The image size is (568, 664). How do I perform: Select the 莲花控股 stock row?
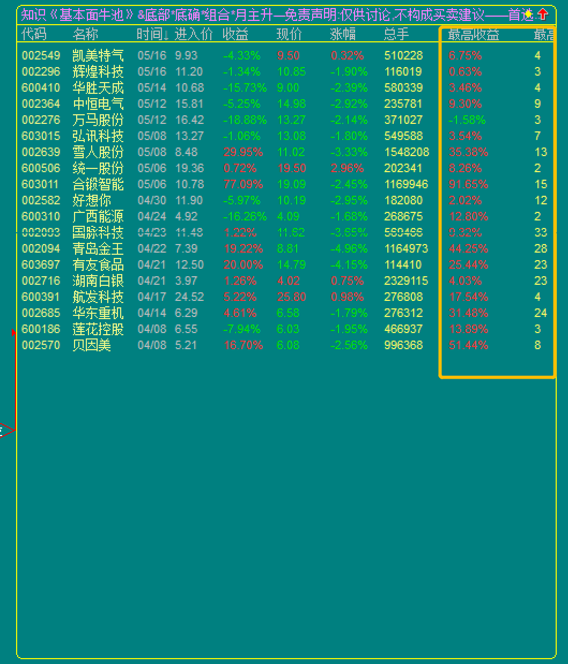(x=285, y=329)
